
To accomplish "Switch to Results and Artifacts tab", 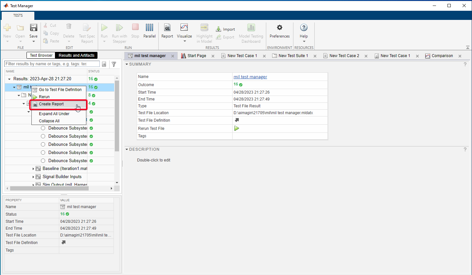I will [77, 55].
